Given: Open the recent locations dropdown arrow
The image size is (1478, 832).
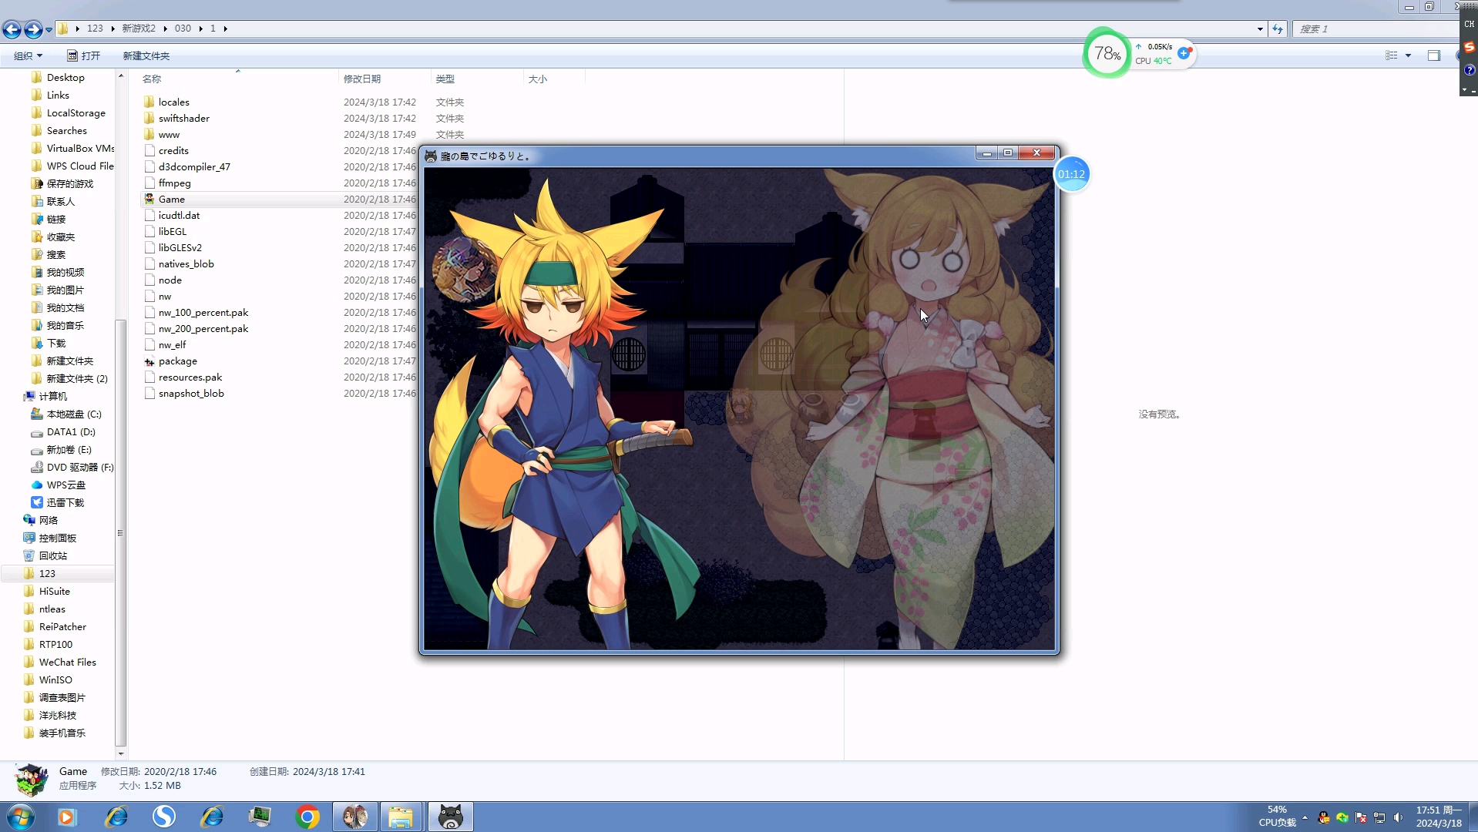Looking at the screenshot, I should [49, 30].
